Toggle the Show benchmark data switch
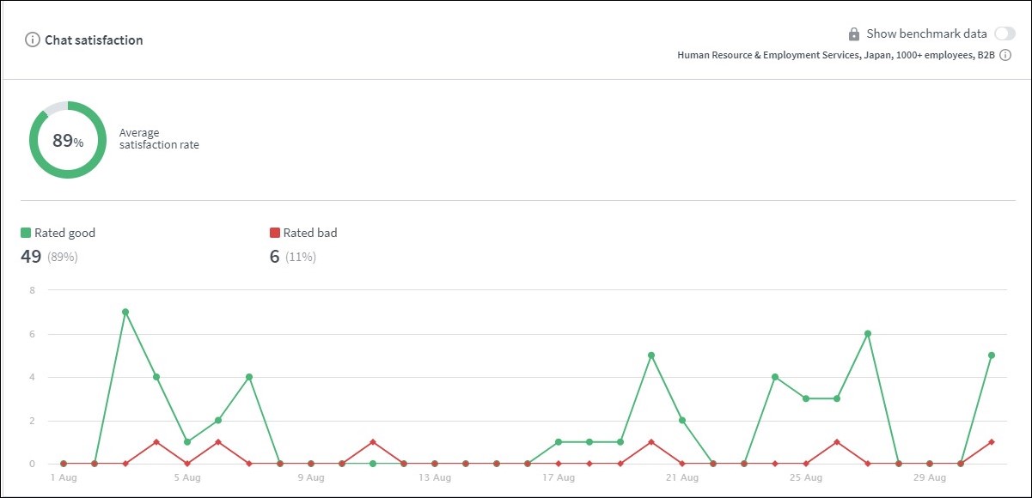The height and width of the screenshot is (498, 1032). 1004,34
